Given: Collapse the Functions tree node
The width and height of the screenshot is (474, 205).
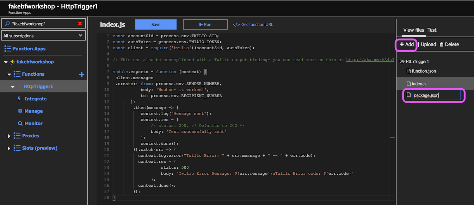Looking at the screenshot, I should (x=9, y=74).
